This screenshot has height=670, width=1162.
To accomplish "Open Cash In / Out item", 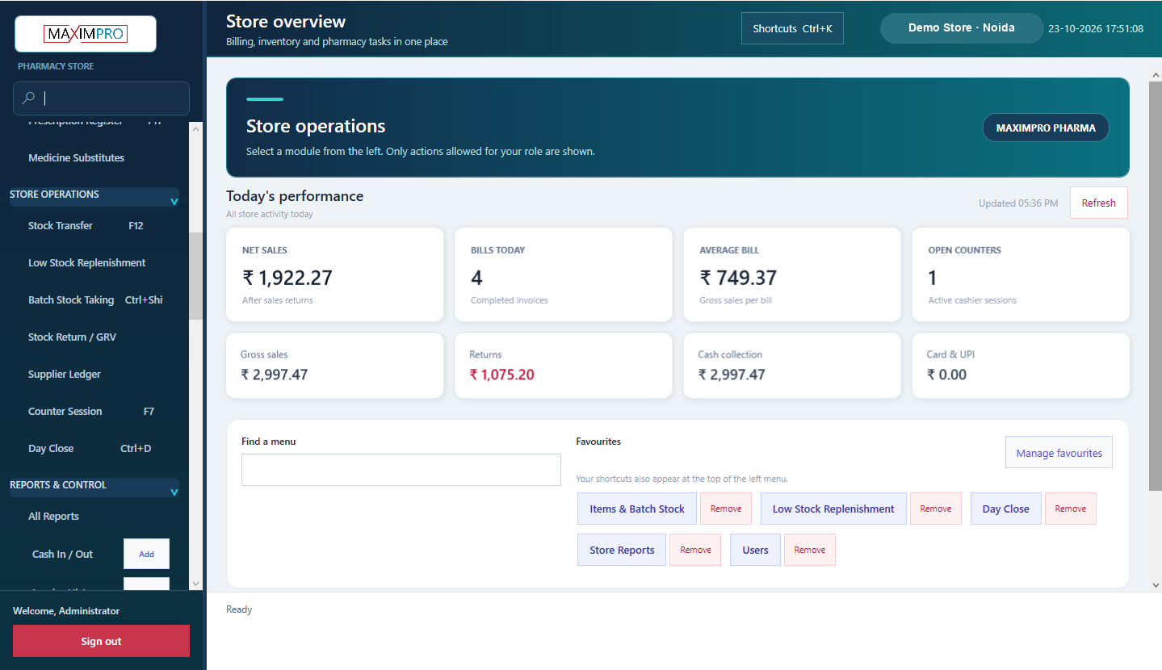I will (63, 554).
